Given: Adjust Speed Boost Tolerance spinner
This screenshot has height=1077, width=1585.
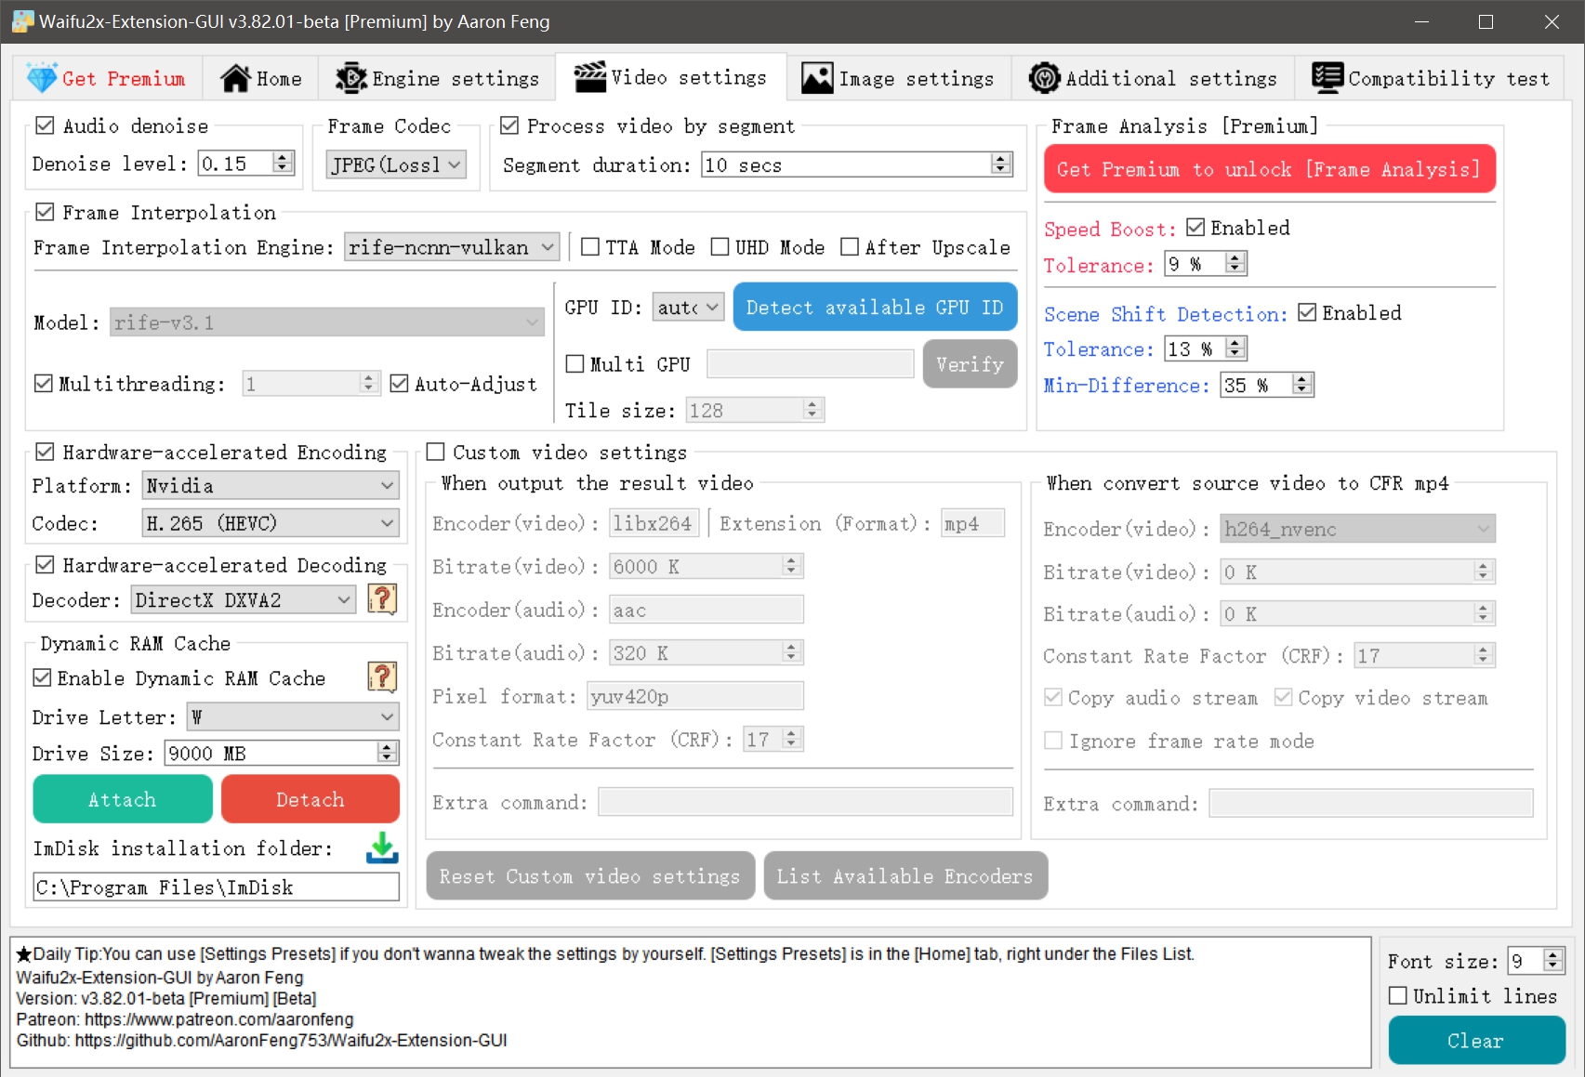Looking at the screenshot, I should click(x=1206, y=264).
